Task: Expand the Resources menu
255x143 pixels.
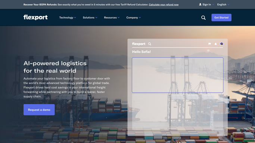Action: pyautogui.click(x=112, y=18)
